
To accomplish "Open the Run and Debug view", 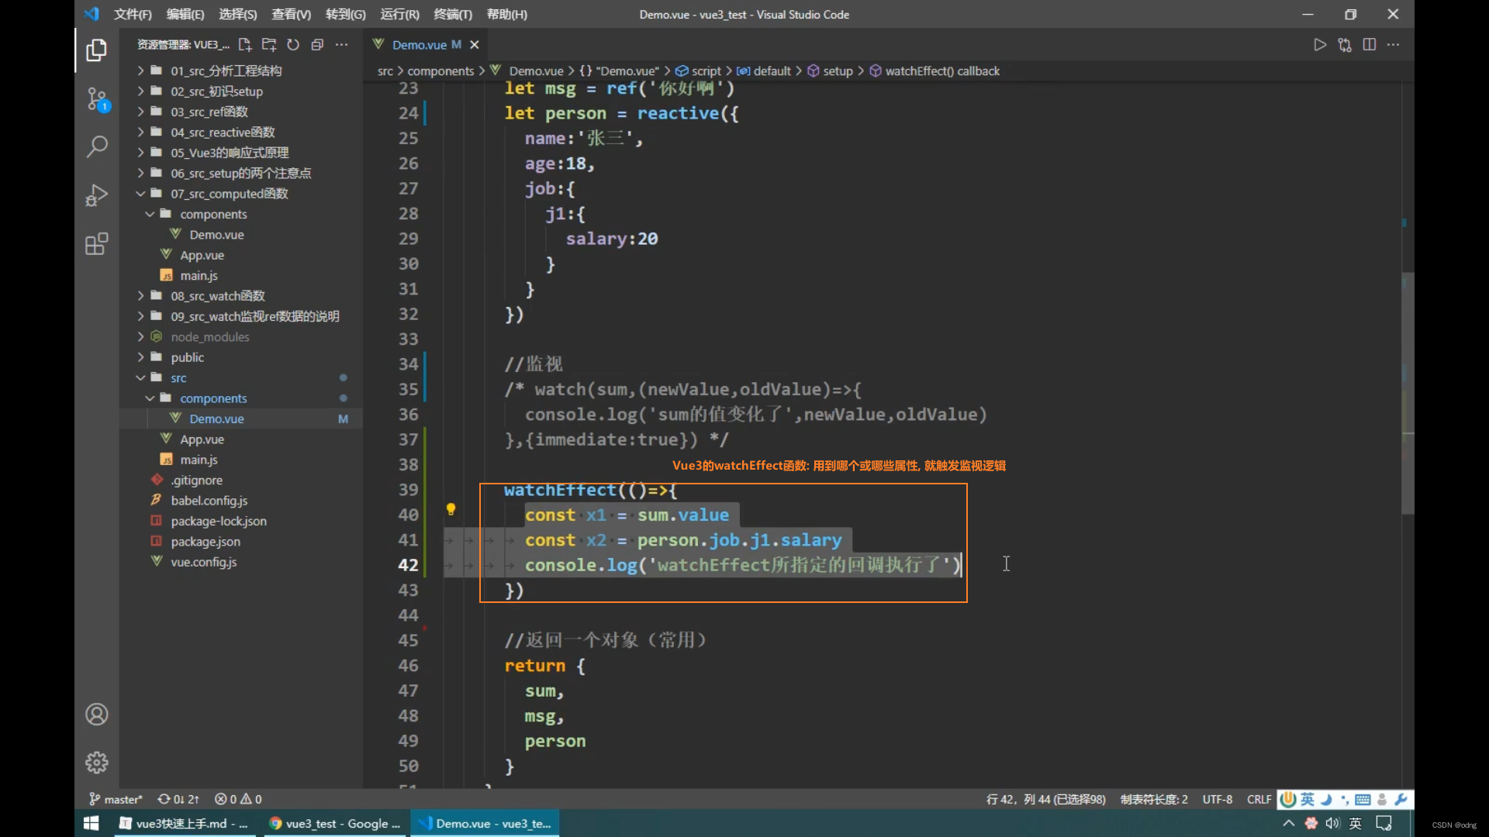I will tap(96, 195).
